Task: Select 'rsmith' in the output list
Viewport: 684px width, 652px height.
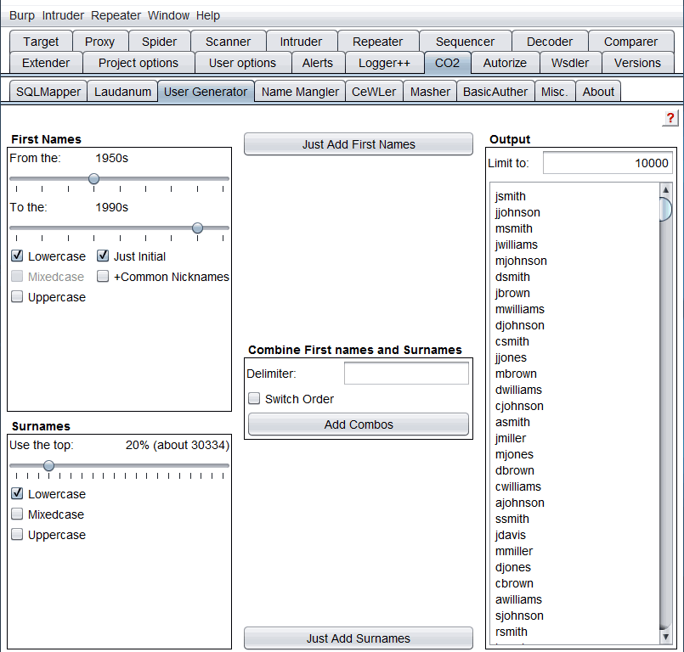Action: pos(512,632)
